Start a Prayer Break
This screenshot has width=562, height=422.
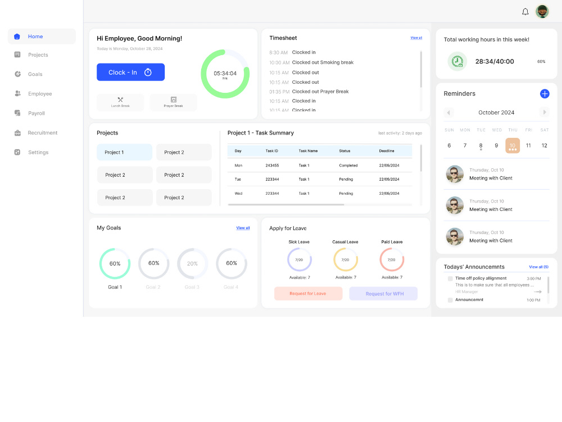tap(174, 102)
